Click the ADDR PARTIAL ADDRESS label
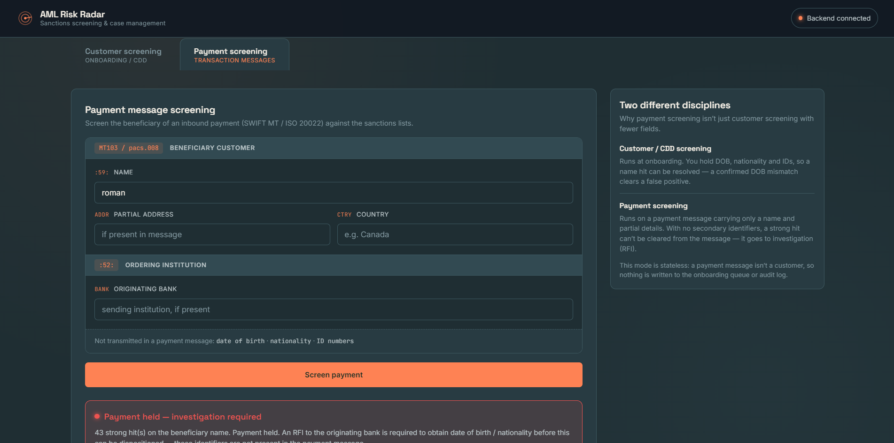 [134, 215]
